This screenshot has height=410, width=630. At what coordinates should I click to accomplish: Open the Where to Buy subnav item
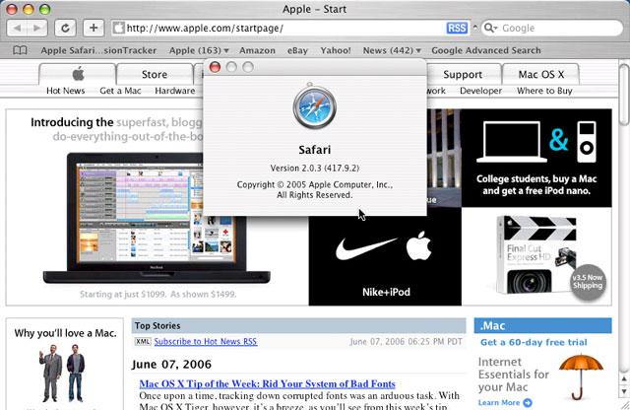coord(544,91)
